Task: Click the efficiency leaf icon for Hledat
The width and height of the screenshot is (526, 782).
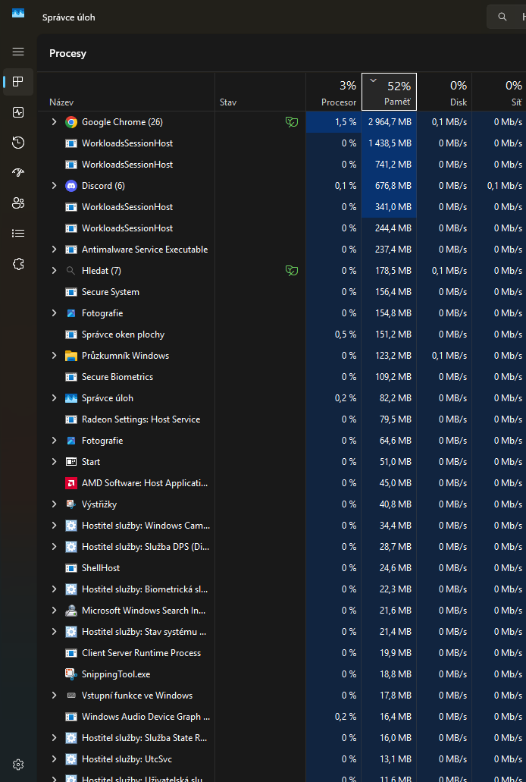Action: click(292, 270)
